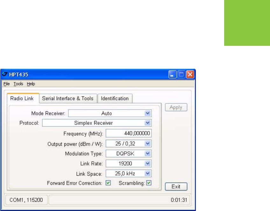This screenshot has height=211, width=270.
Task: Switch to the Identification tab
Action: pyautogui.click(x=115, y=98)
